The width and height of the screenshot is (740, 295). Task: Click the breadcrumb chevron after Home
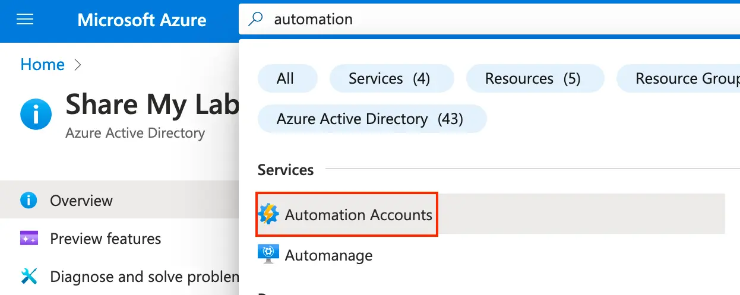(77, 64)
